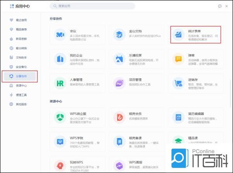
Task: Close the 应用中心 window
Action: (x=226, y=6)
